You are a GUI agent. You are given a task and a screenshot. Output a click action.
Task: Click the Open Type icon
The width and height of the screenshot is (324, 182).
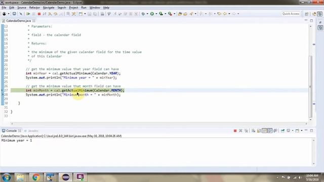pyautogui.click(x=180, y=14)
